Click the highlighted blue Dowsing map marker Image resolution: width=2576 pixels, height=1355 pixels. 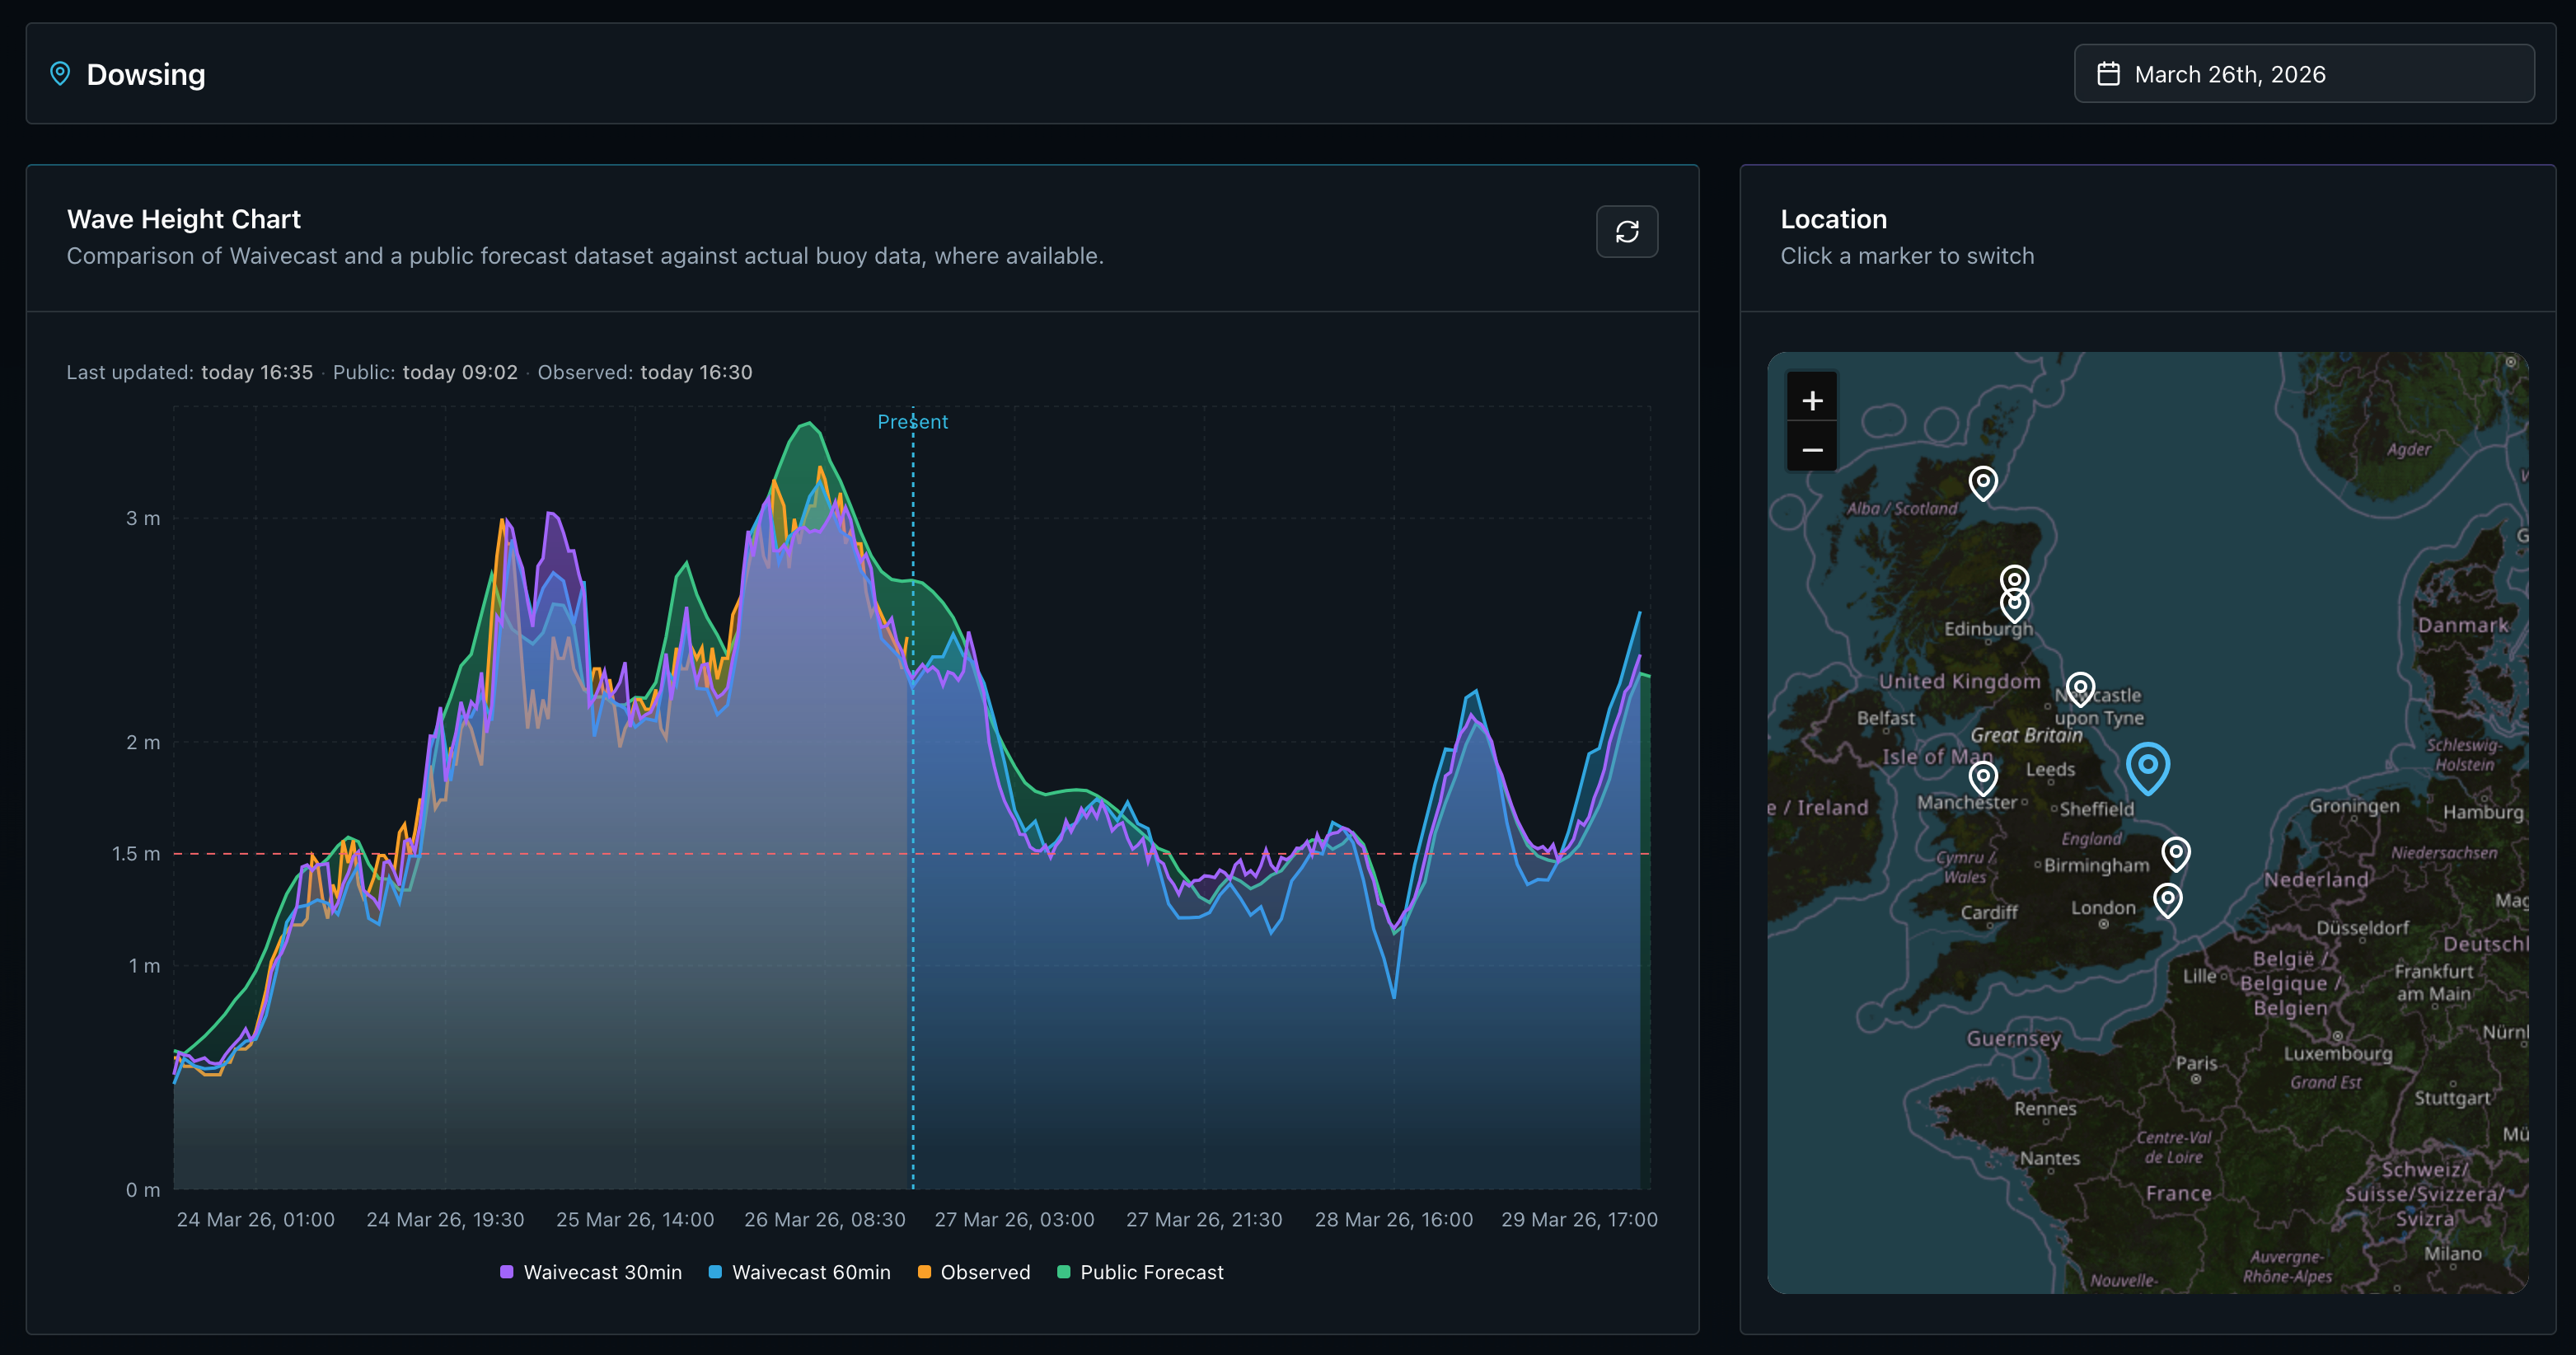click(2147, 768)
